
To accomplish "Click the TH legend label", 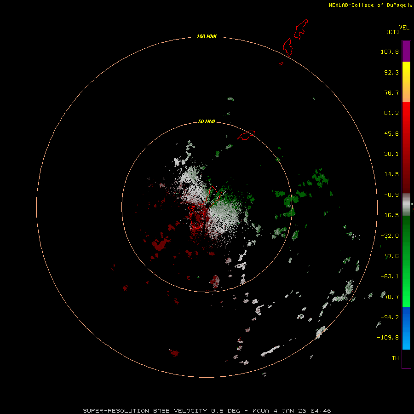I will coord(395,358).
